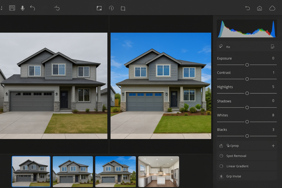
Task: Click the Exposure slider handle
Action: 247,65
